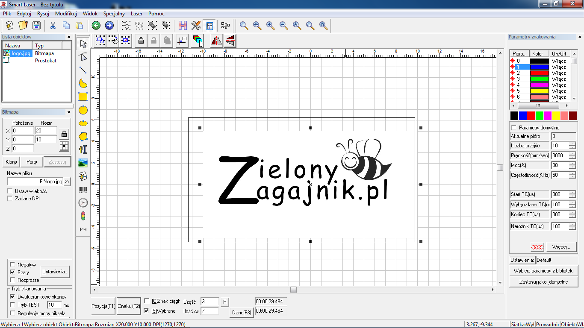The width and height of the screenshot is (584, 328).
Task: Click the black padlock lock-object icon
Action: click(140, 41)
